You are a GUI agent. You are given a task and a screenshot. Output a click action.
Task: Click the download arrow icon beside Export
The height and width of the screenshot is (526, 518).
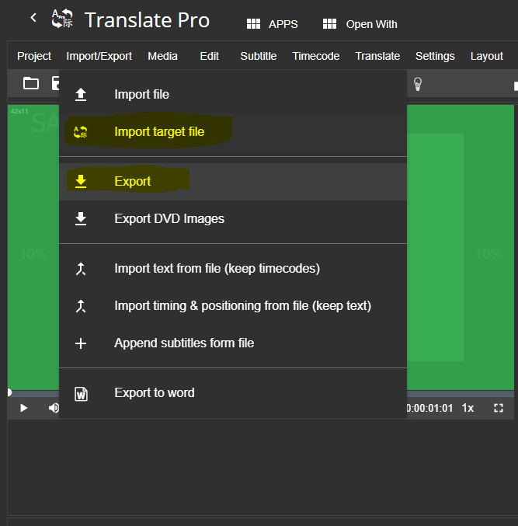(81, 182)
